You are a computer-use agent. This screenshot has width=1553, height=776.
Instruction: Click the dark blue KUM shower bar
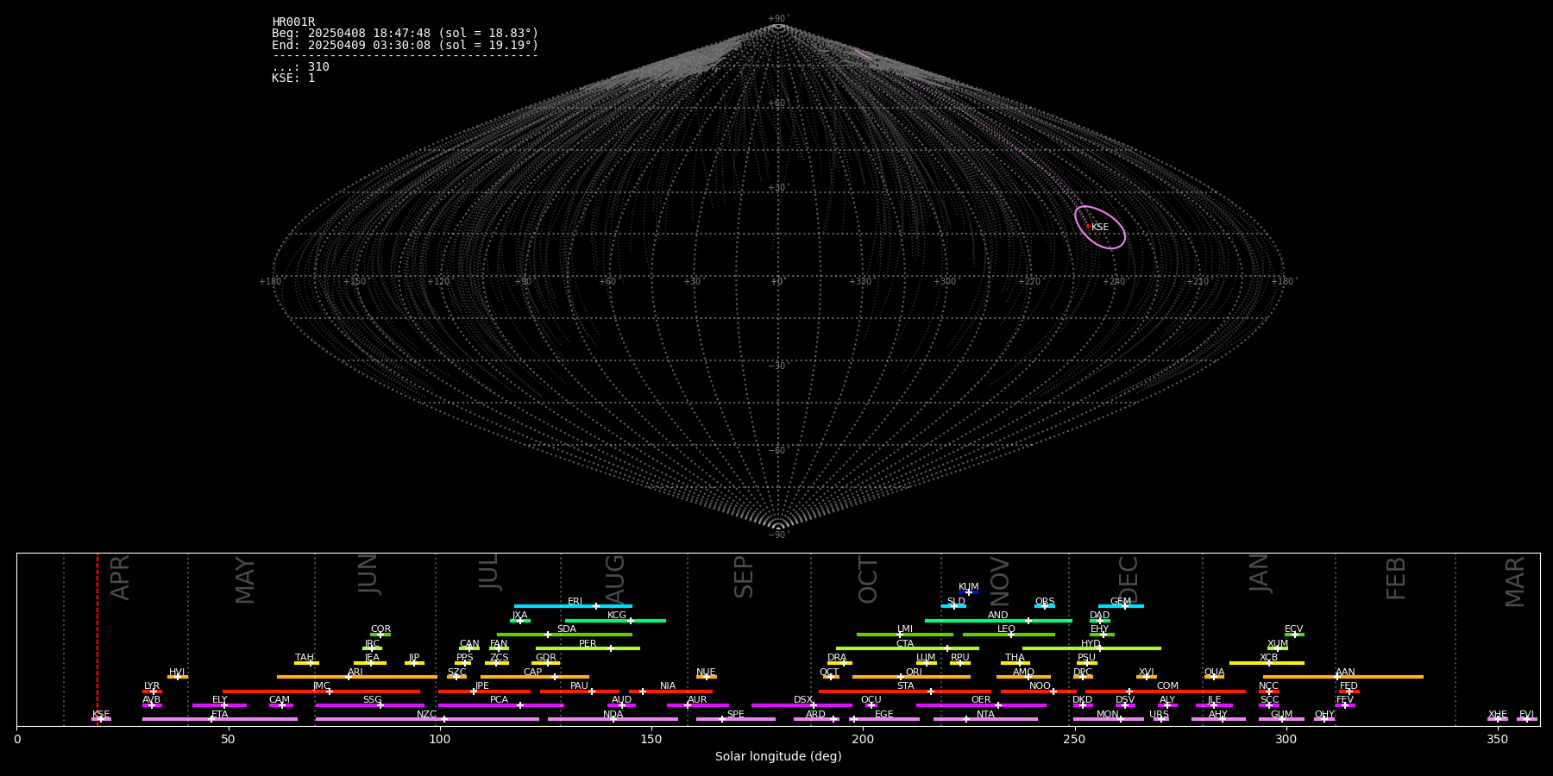pyautogui.click(x=969, y=592)
